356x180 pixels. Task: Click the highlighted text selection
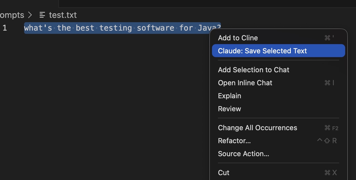tap(122, 28)
